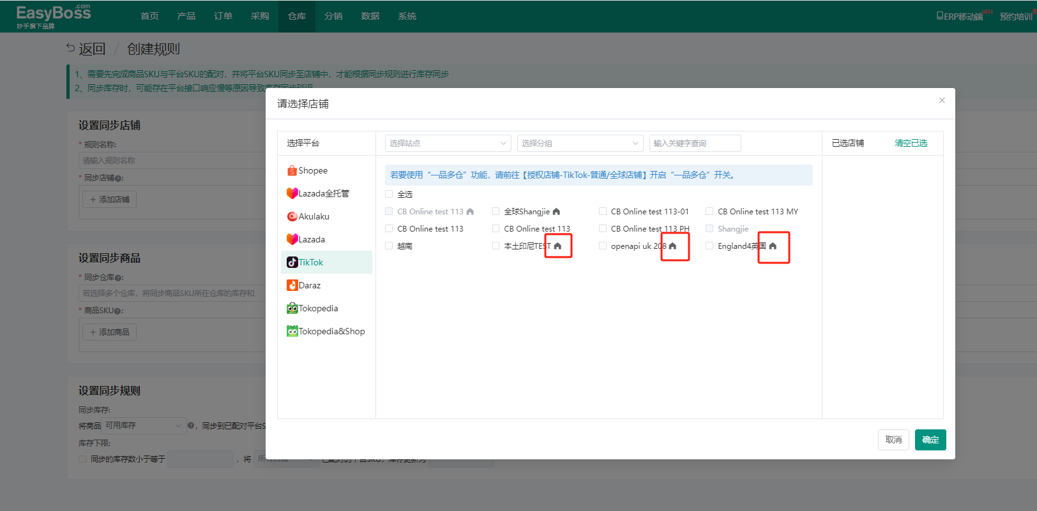Select the Tokopedia&Shop platform text

pos(332,331)
